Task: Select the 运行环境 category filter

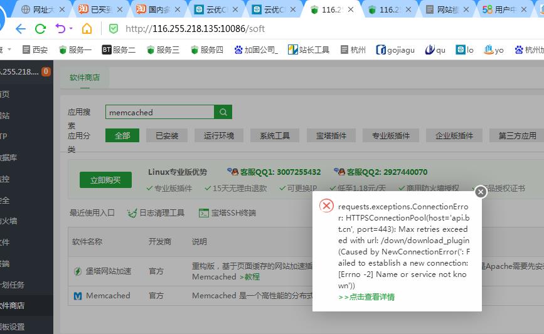Action: tap(219, 135)
